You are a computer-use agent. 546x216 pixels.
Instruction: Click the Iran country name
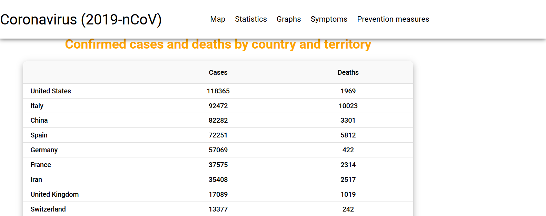[36, 179]
